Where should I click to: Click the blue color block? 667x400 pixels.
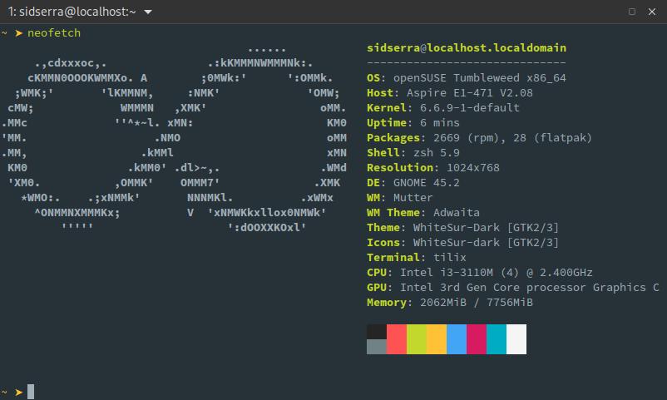pyautogui.click(x=457, y=339)
